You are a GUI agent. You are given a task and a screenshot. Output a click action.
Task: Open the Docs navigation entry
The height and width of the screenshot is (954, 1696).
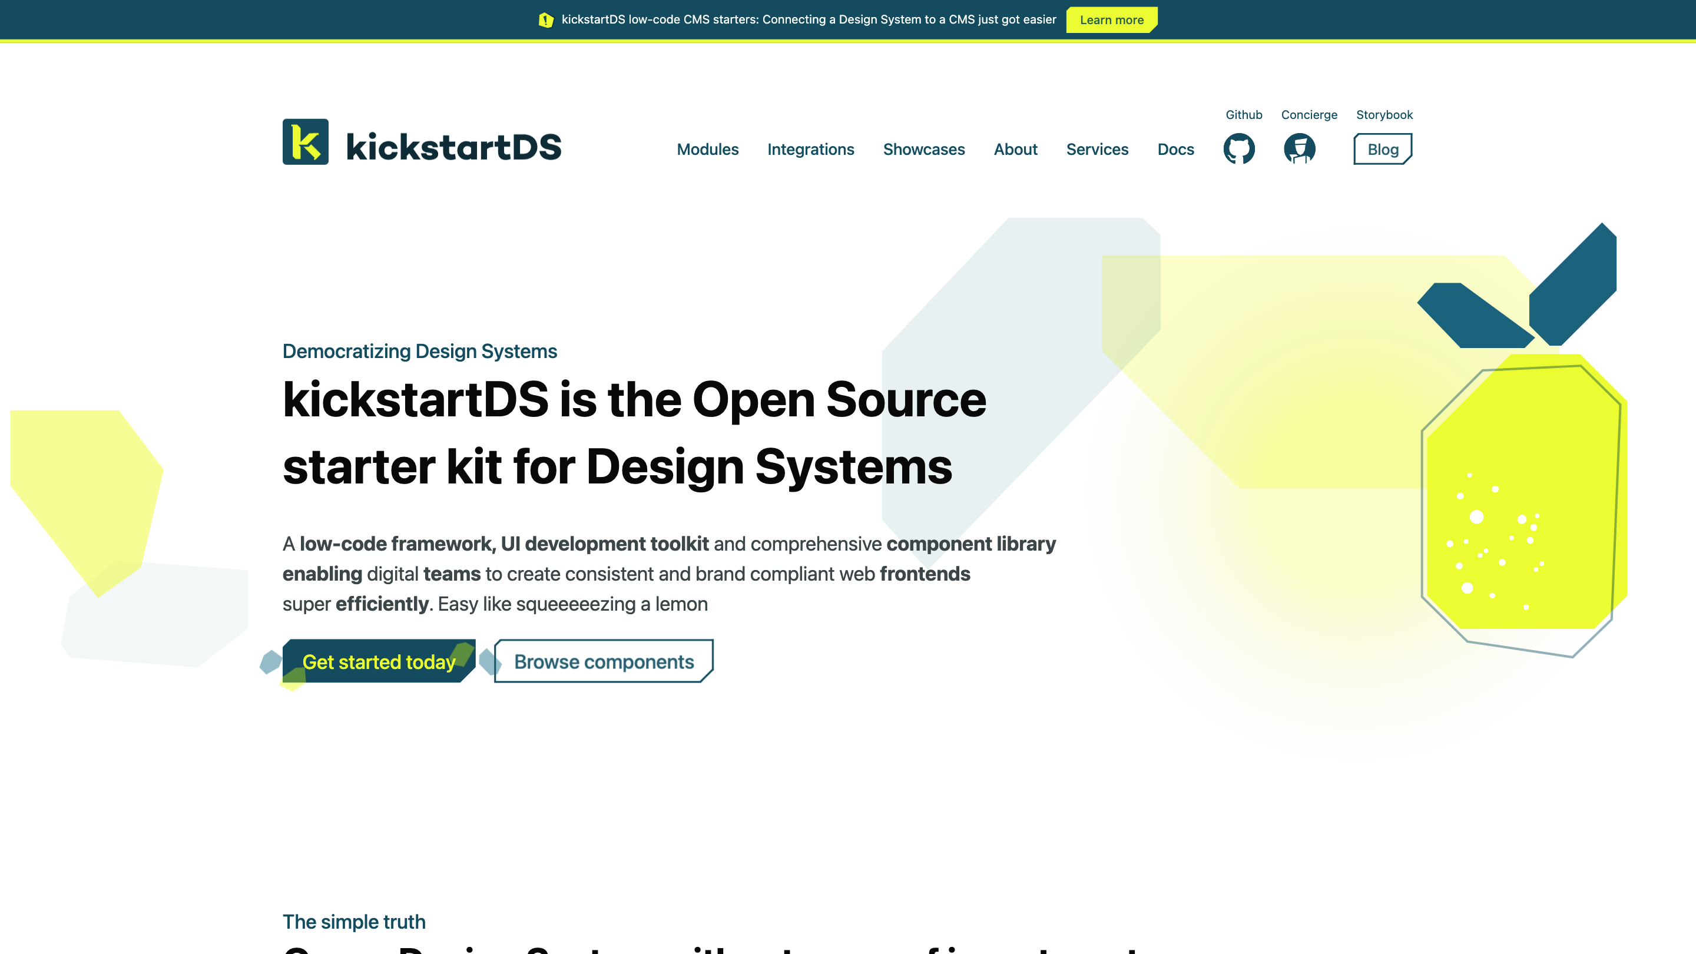coord(1176,150)
